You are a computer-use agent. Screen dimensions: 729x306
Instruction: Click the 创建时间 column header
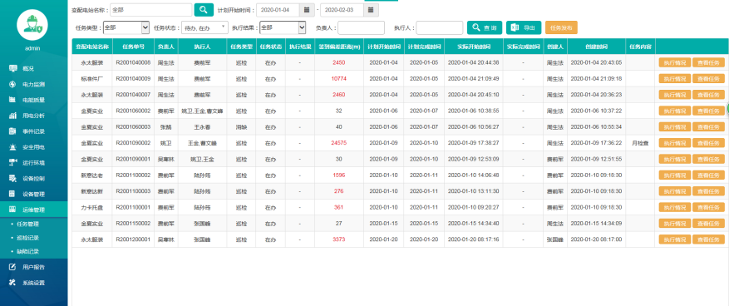pyautogui.click(x=597, y=47)
